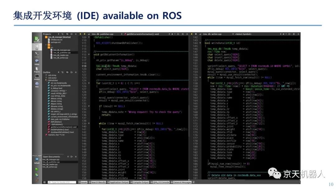The width and height of the screenshot is (336, 189).
Task: Go forward using left editor's forward arrow
Action: point(85,34)
